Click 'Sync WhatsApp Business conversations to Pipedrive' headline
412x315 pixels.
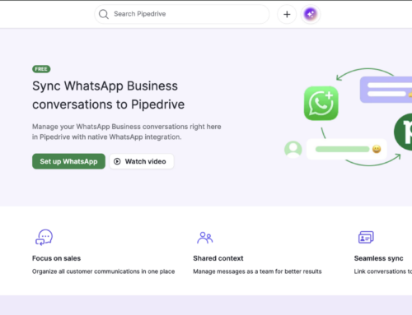pos(108,95)
